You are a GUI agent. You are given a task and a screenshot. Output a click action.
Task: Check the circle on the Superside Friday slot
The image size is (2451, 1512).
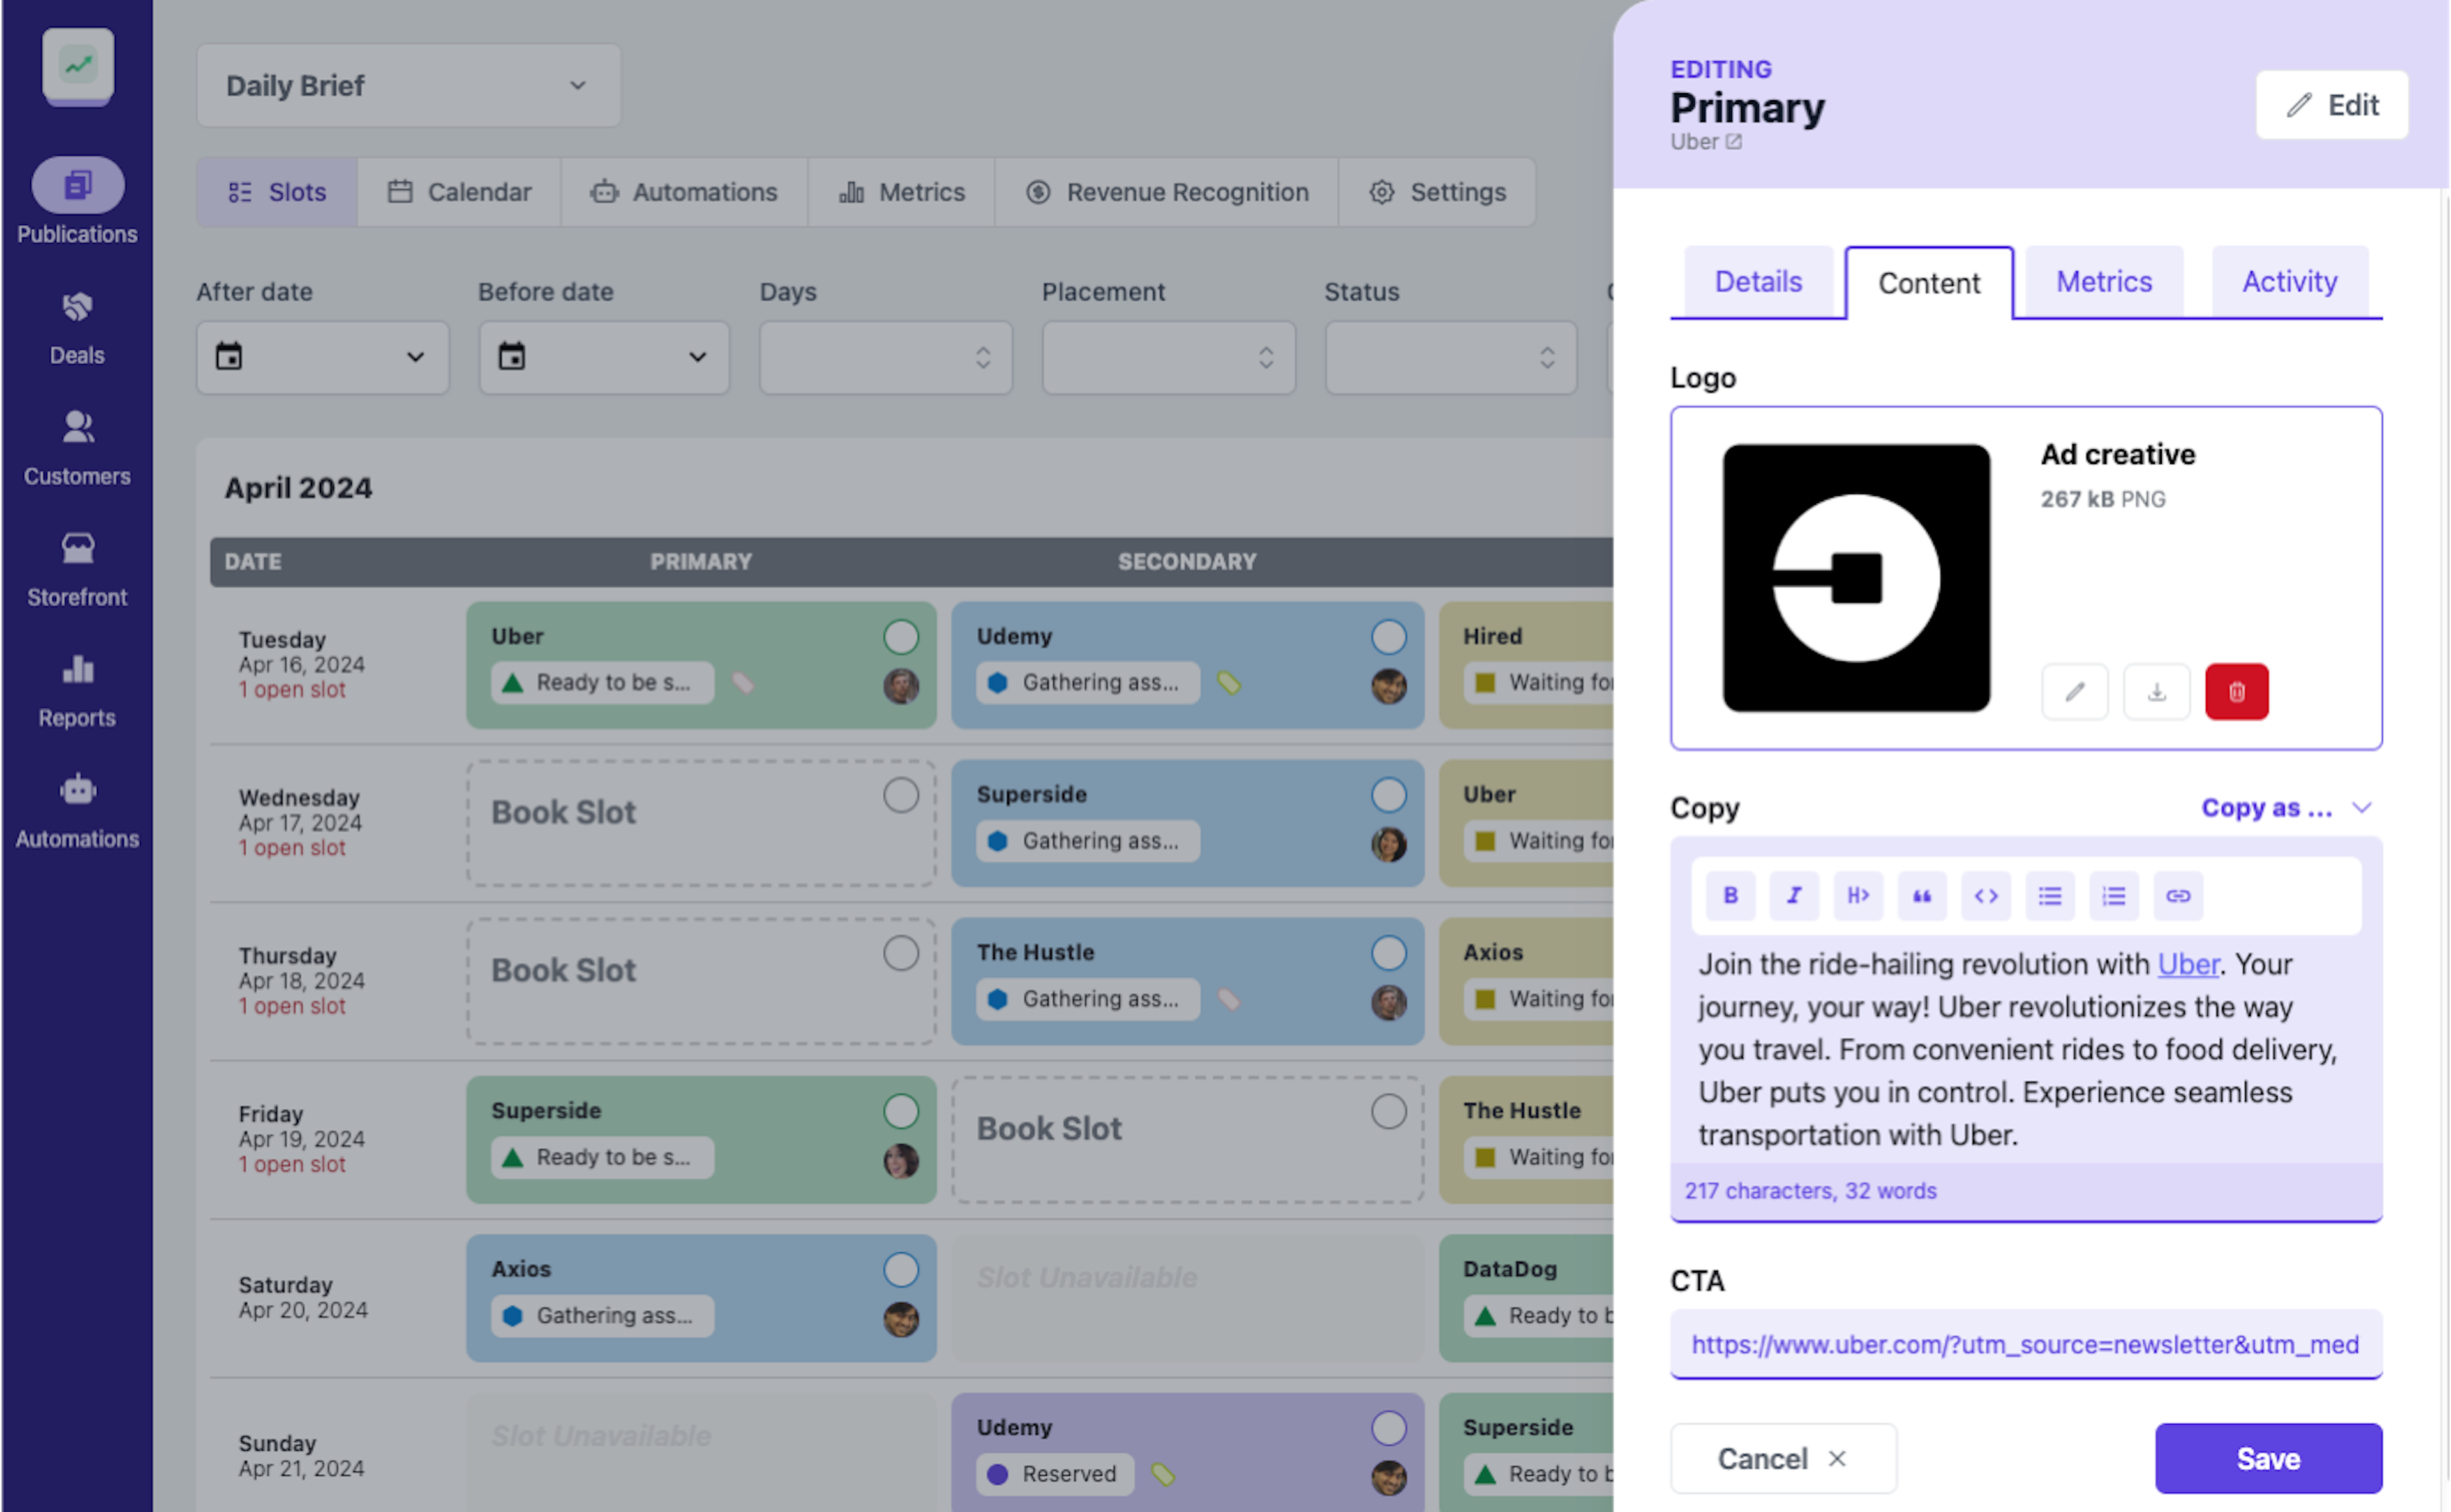pyautogui.click(x=900, y=1111)
